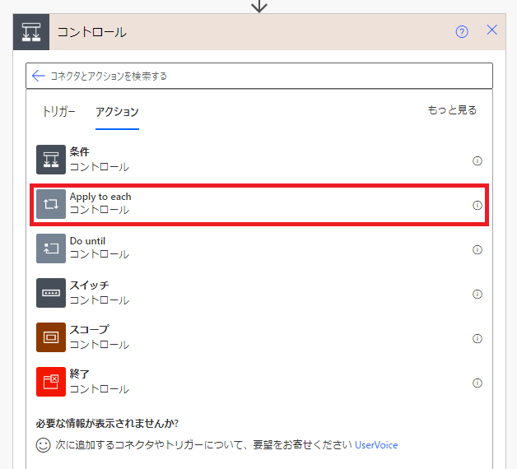
Task: Choose the 条件 action title
Action: [x=80, y=152]
